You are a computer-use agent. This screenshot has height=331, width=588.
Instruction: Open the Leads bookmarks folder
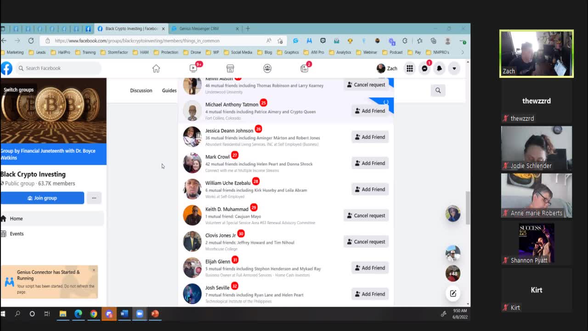[37, 52]
